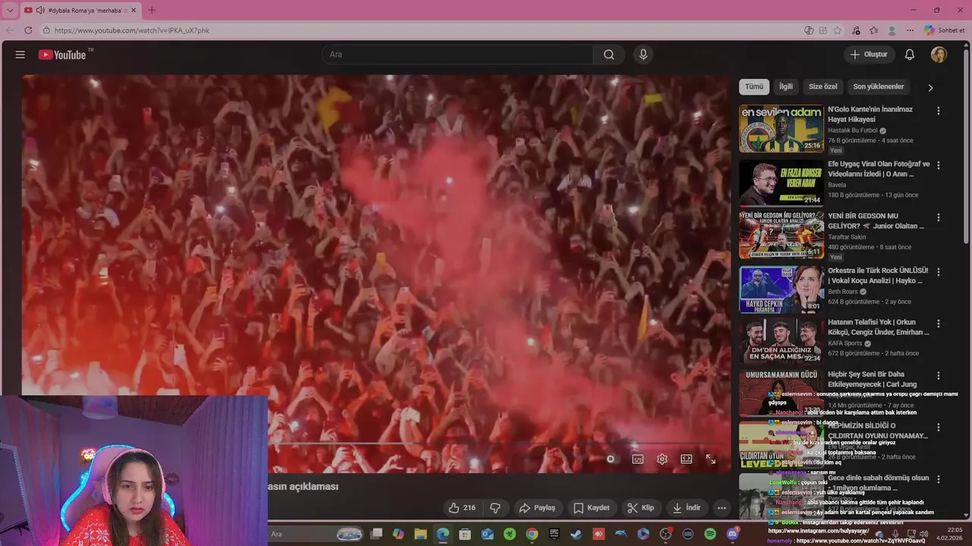Dislike the video
Viewport: 972px width, 546px height.
click(x=495, y=508)
